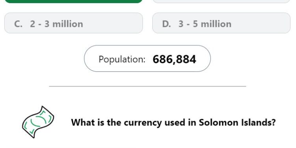Click the word "million" in option D

click(216, 24)
